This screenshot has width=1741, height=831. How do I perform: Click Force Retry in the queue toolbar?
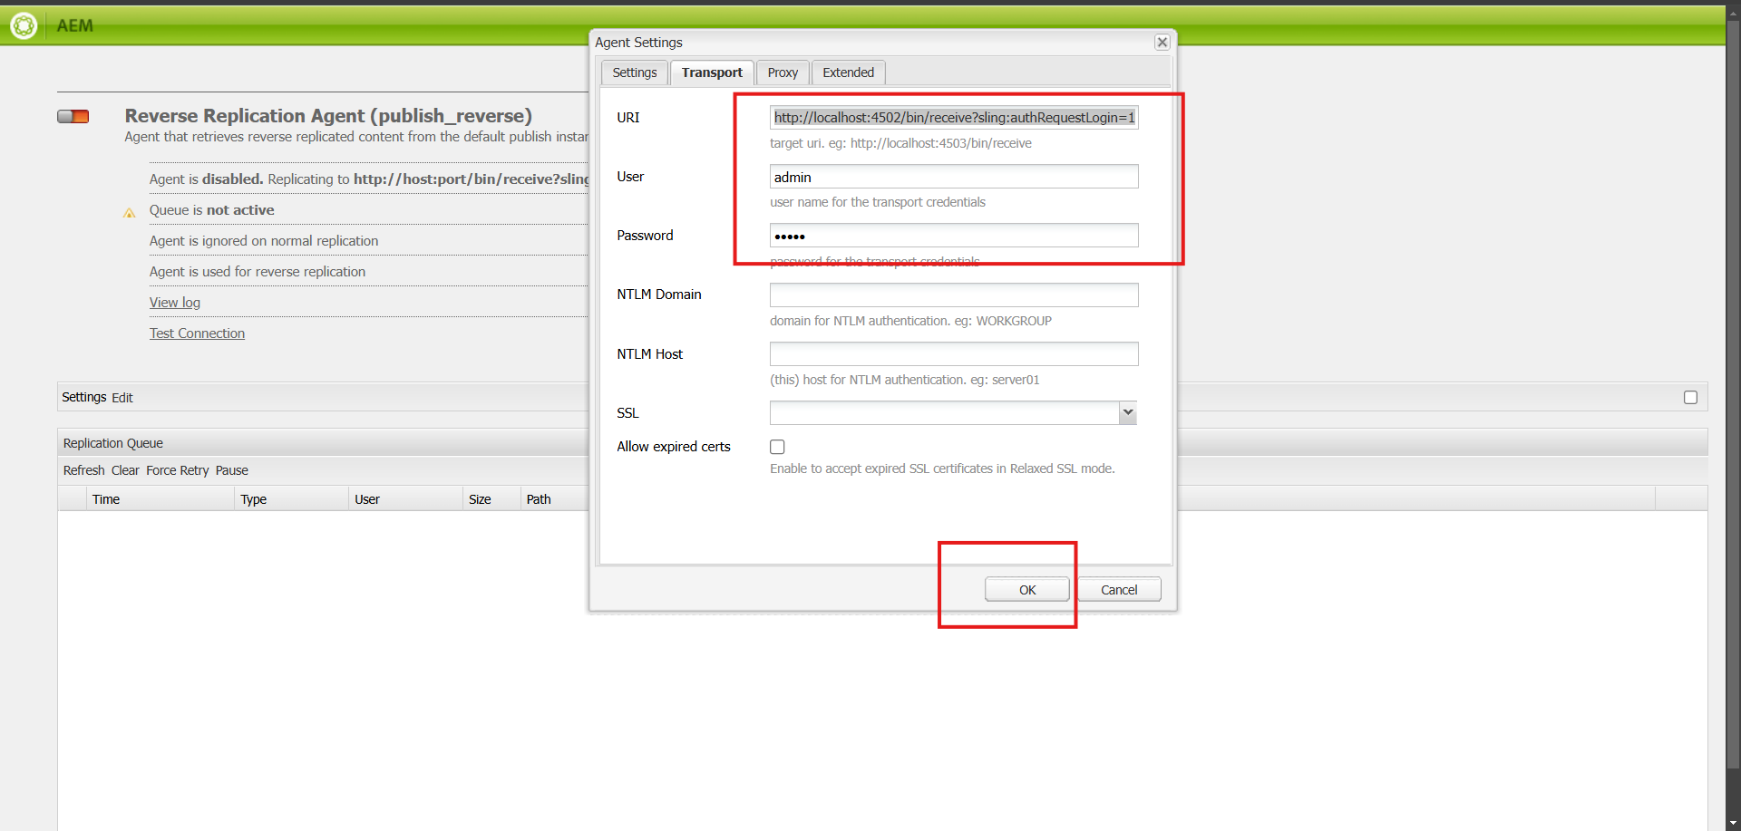[x=177, y=470]
